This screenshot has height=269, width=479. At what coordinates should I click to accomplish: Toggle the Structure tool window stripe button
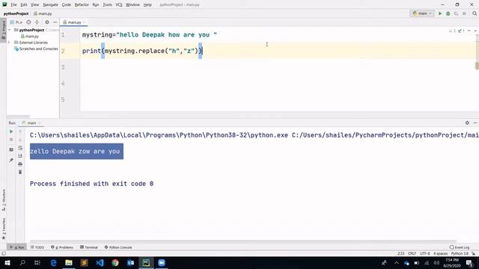click(x=3, y=201)
